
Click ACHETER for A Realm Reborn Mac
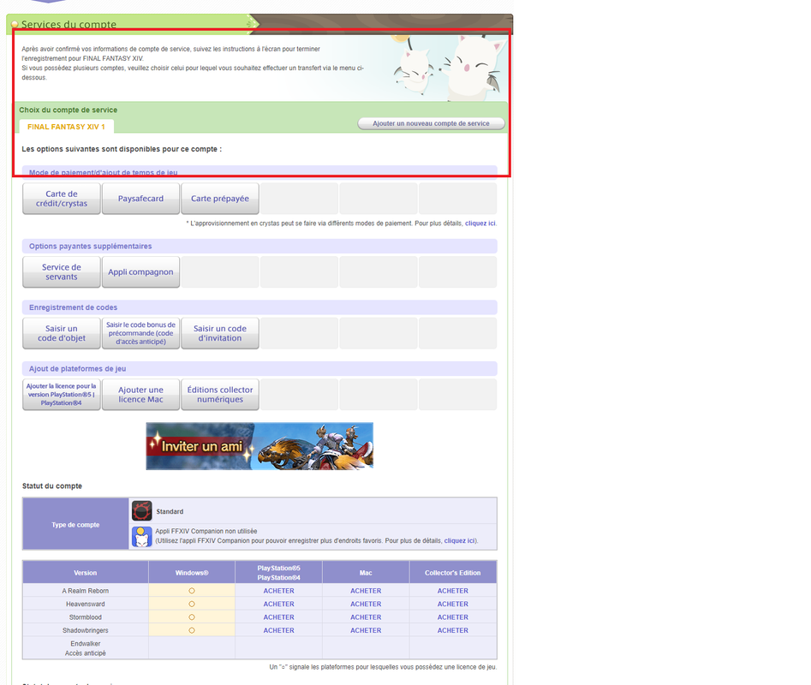coord(366,591)
